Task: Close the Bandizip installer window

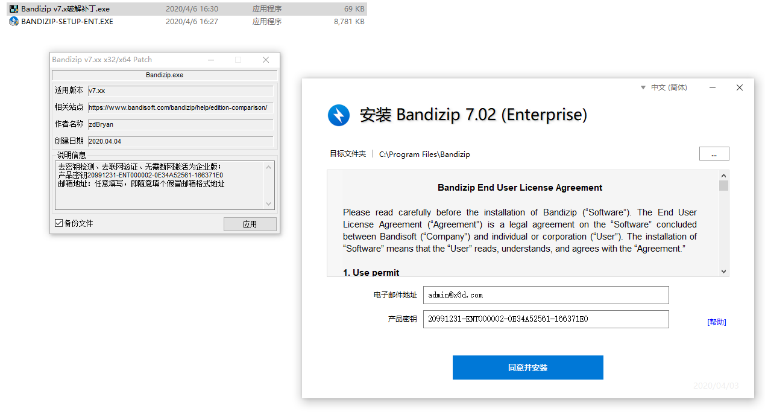Action: click(740, 87)
